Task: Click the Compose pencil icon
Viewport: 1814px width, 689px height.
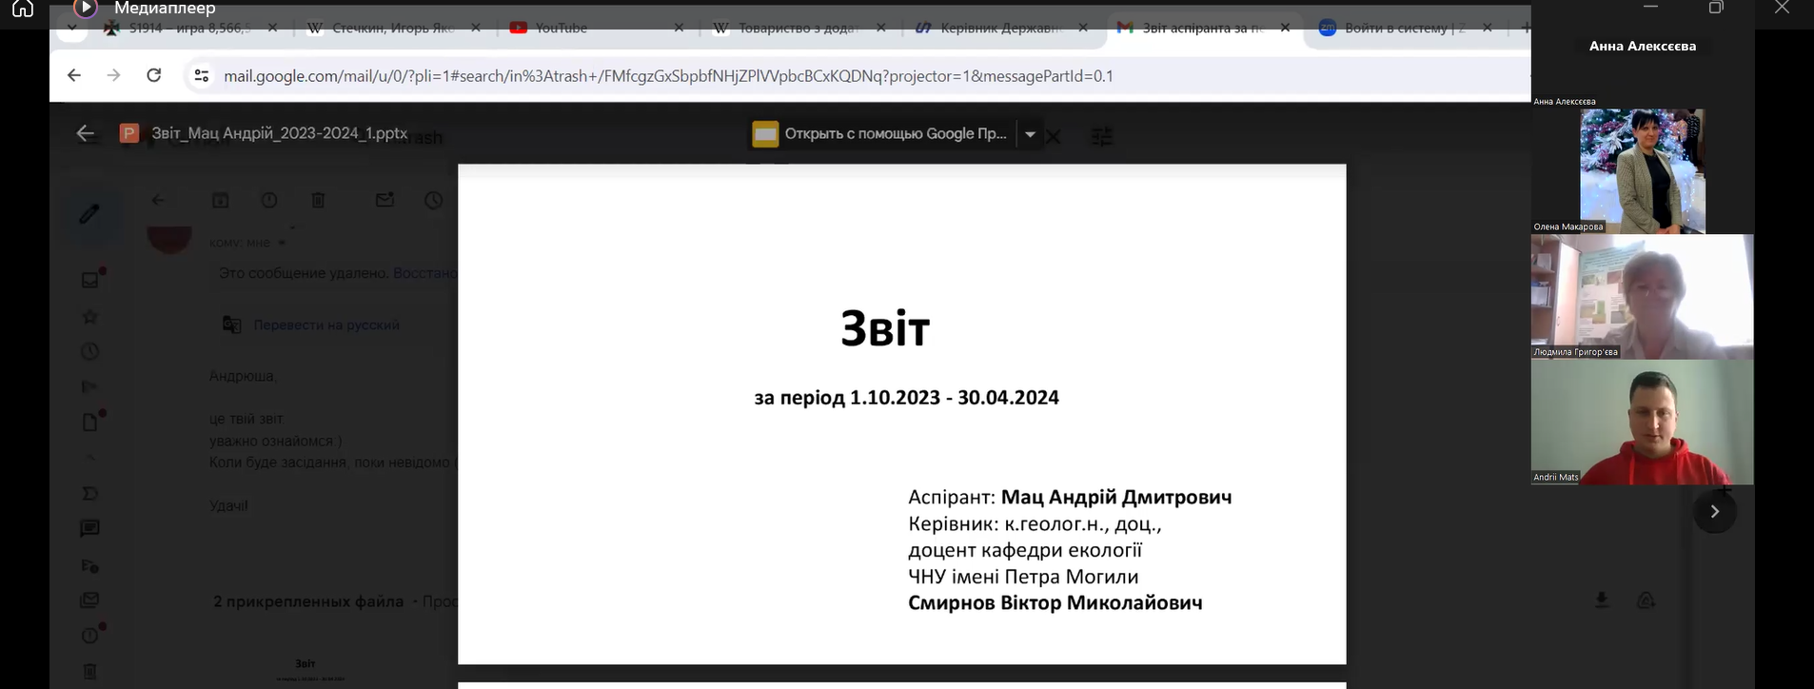Action: click(89, 214)
